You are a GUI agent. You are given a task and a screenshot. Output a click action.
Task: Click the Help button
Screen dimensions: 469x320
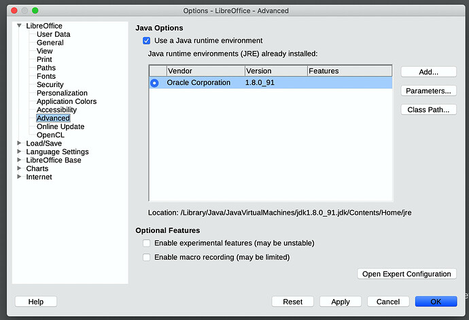tap(36, 302)
